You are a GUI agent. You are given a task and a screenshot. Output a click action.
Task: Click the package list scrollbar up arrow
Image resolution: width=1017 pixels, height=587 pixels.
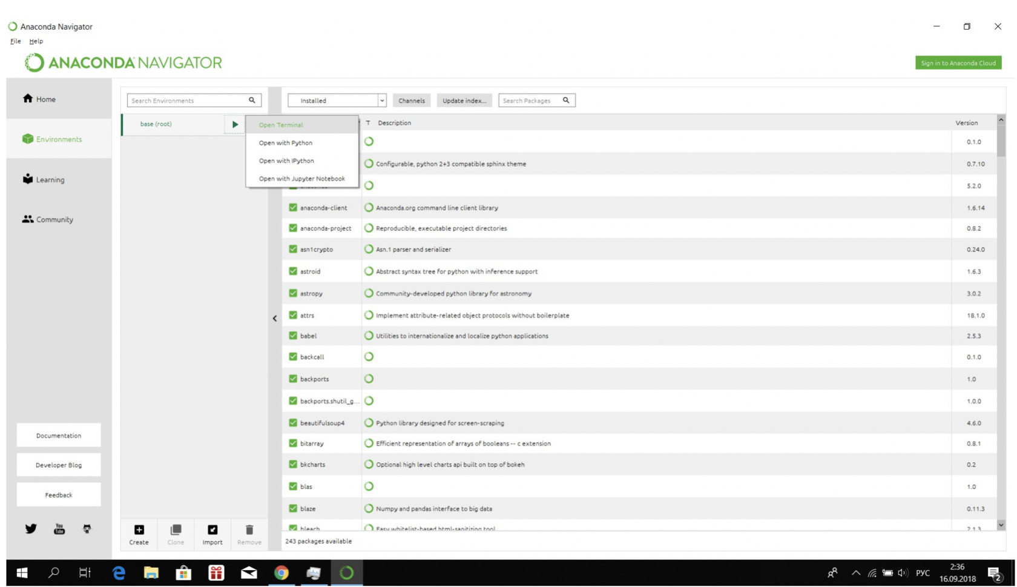coord(1001,119)
